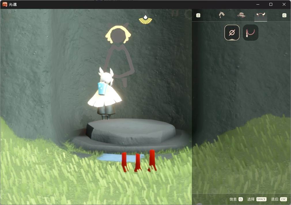The width and height of the screenshot is (291, 205).
Task: Minimize the 光遇 game window
Action: tap(258, 4)
